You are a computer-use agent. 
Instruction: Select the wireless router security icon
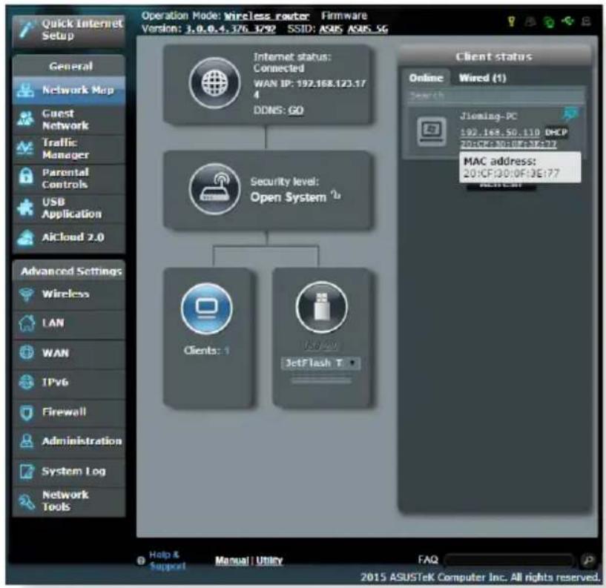214,189
